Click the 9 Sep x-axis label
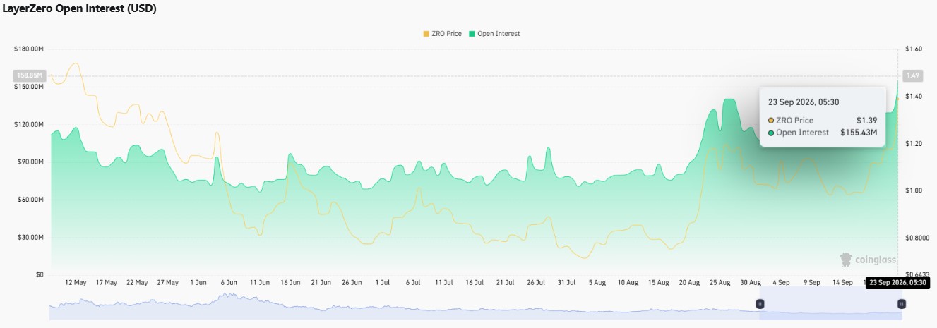 click(x=812, y=283)
